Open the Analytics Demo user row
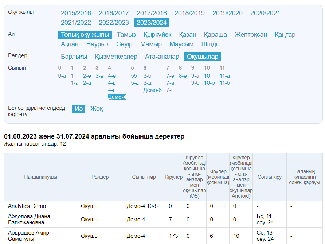This screenshot has width=325, height=244. tap(27, 206)
